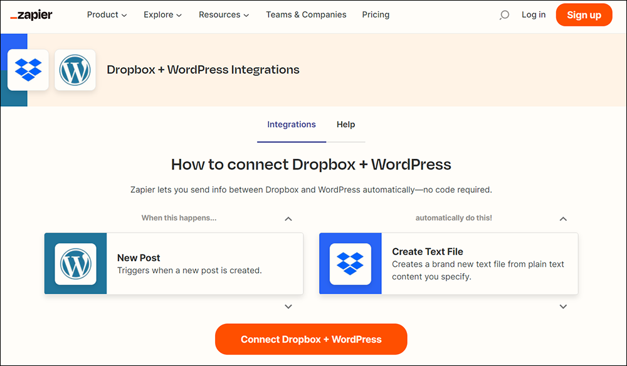Click 'Triggers when a new post is created.' text
Image resolution: width=627 pixels, height=366 pixels.
189,271
